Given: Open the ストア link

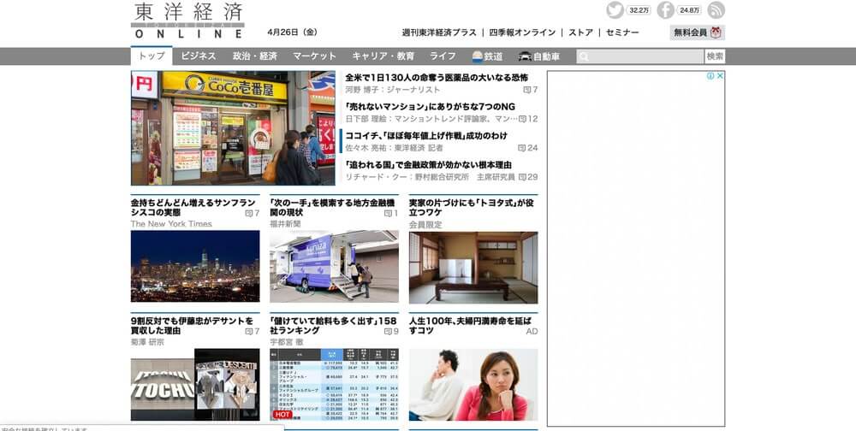Looking at the screenshot, I should point(581,32).
